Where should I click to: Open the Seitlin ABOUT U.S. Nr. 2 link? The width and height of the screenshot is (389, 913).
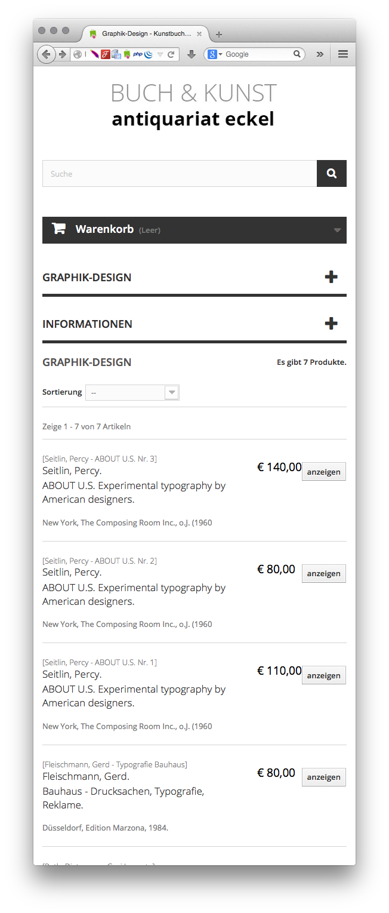(x=100, y=561)
